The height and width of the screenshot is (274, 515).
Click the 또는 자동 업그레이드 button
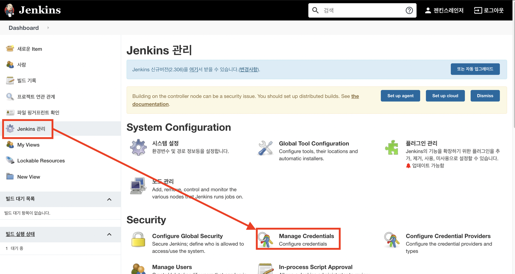coord(475,69)
